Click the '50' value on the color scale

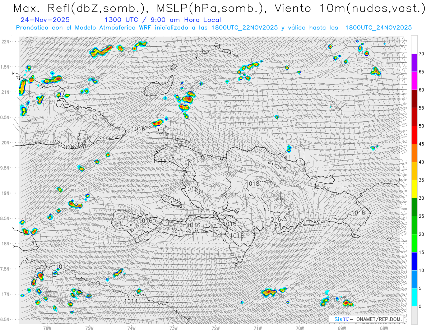[x=422, y=126]
